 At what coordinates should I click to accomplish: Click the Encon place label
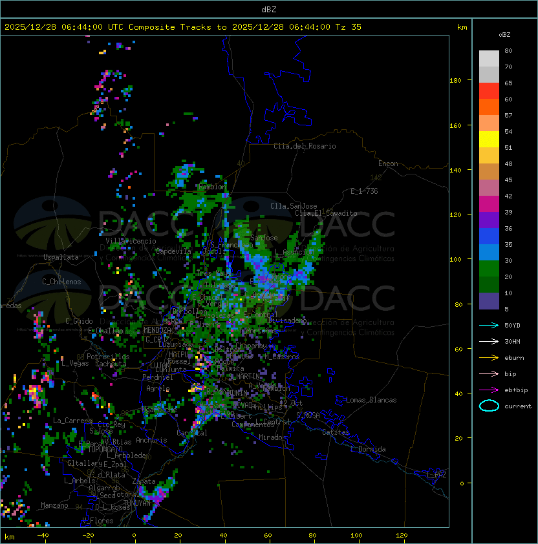(x=388, y=163)
